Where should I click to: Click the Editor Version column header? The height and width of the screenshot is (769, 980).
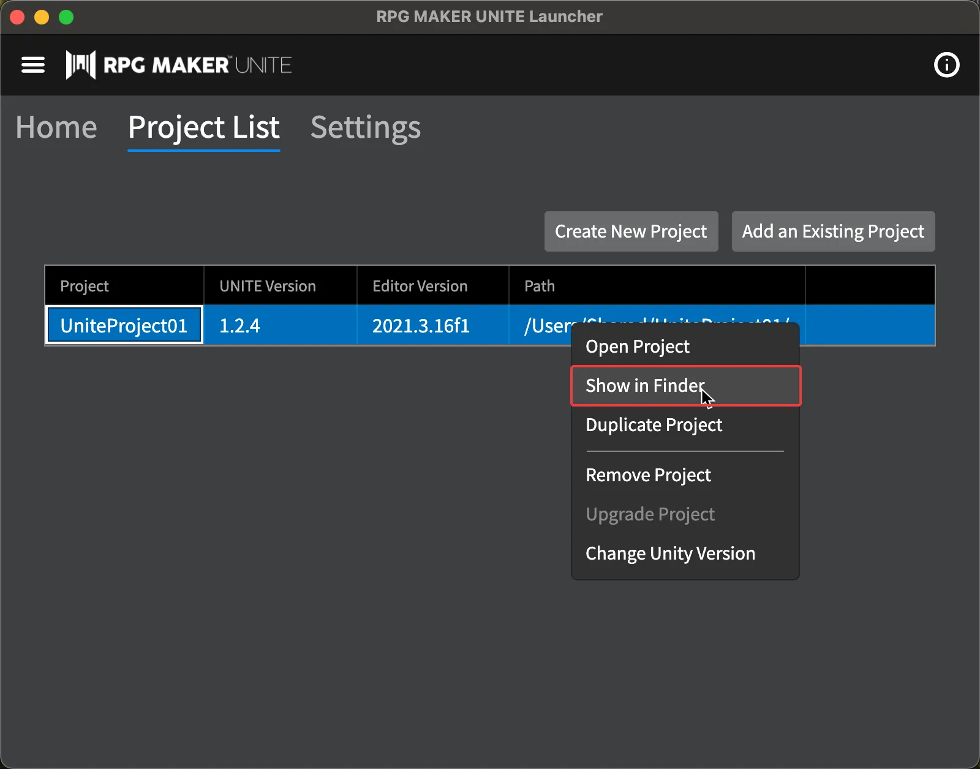click(420, 286)
